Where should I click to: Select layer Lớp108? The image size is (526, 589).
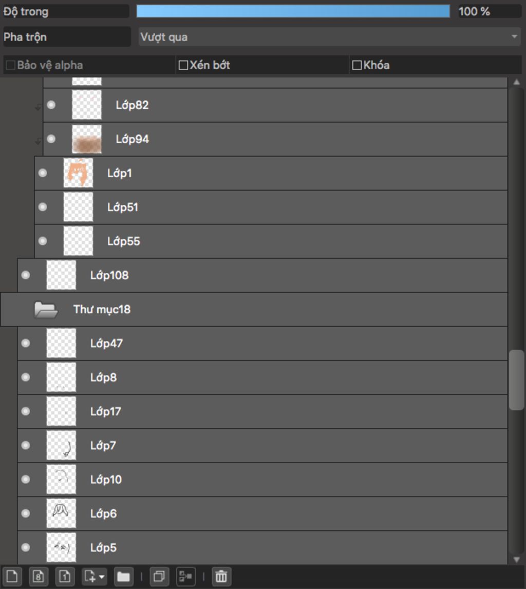pos(262,275)
